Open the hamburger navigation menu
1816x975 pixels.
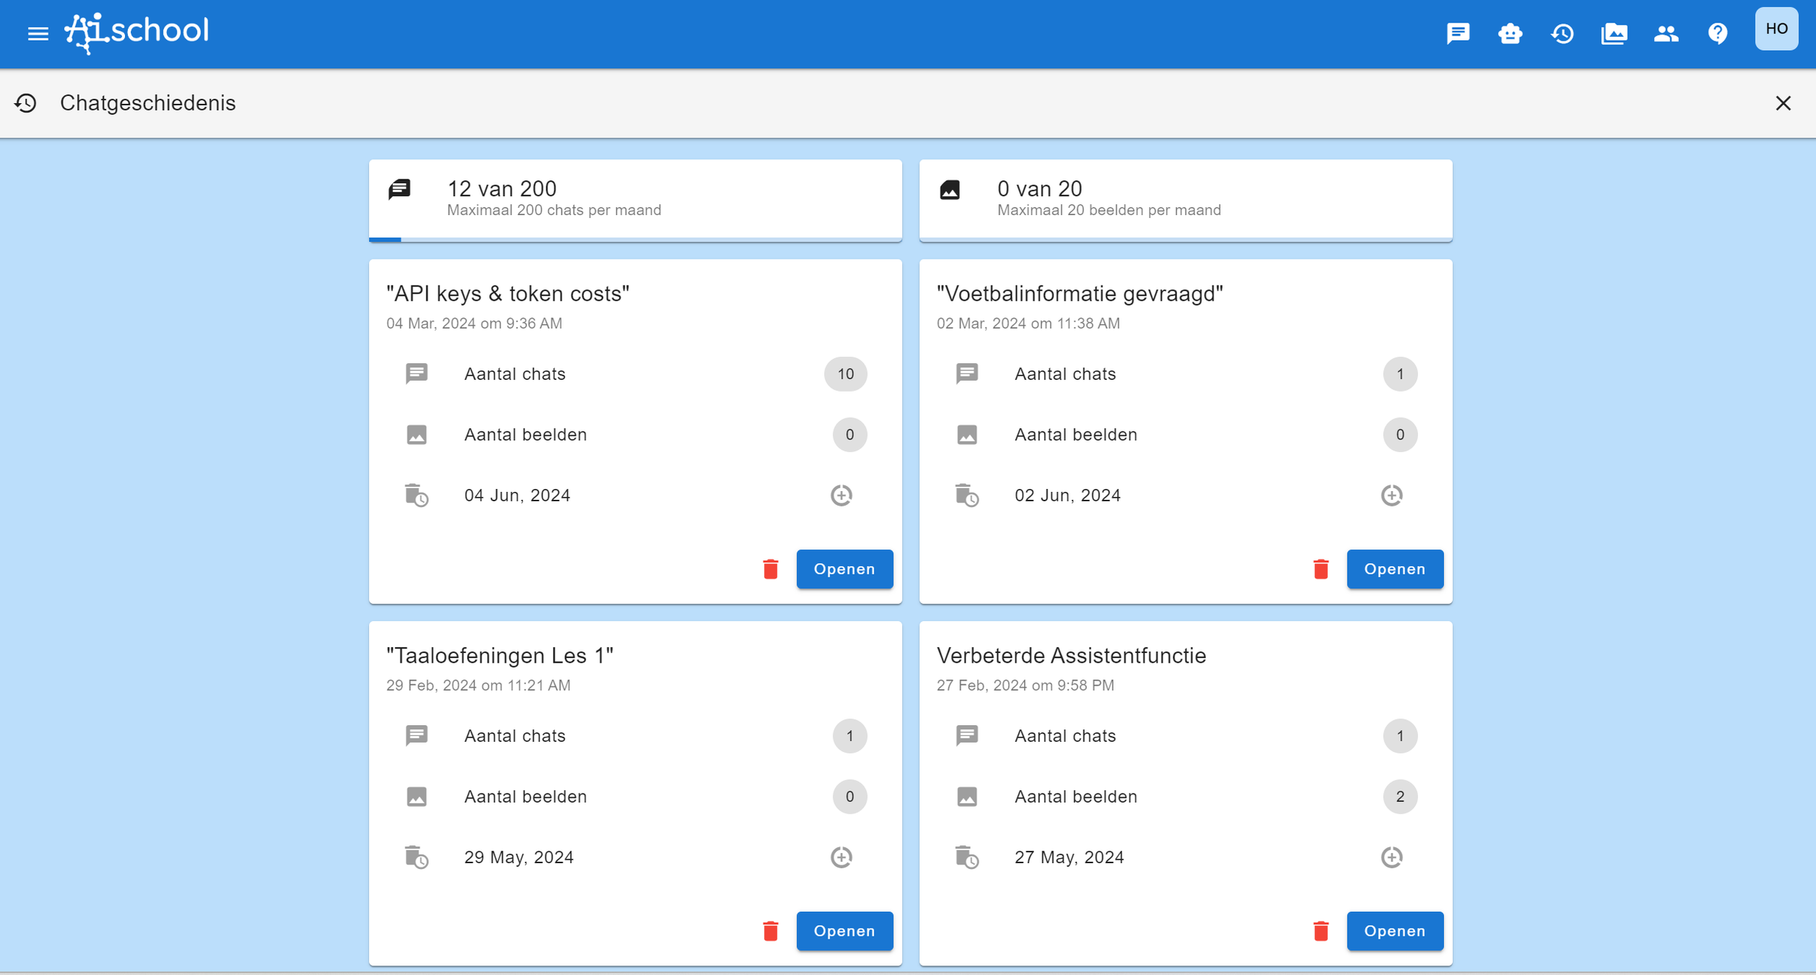tap(38, 33)
